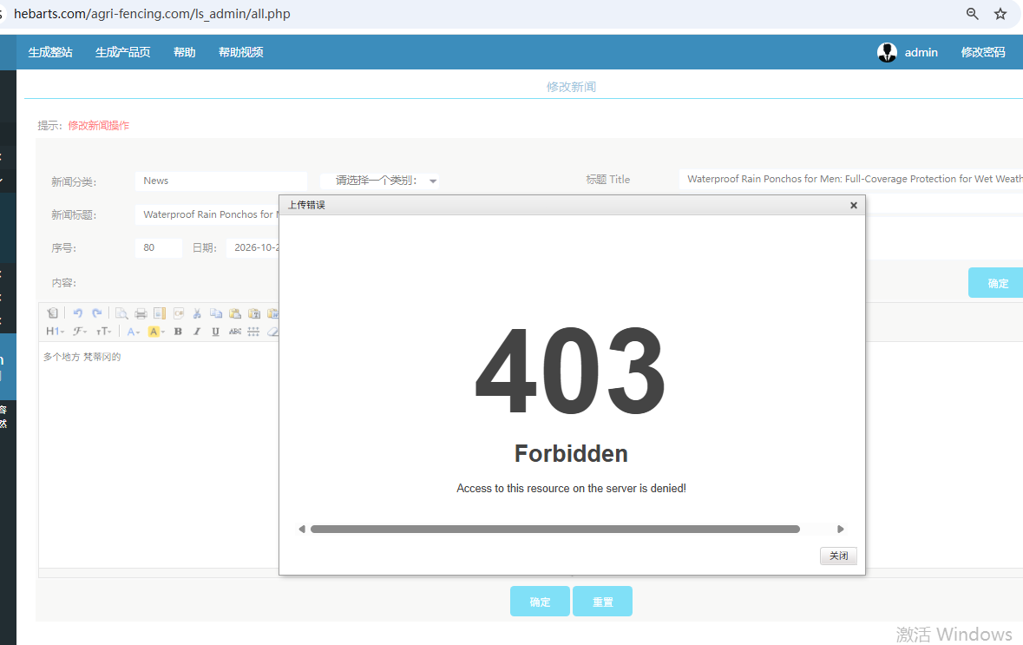Toggle HTML source view in the editor
Screen dimensions: 1023x645
coord(53,313)
